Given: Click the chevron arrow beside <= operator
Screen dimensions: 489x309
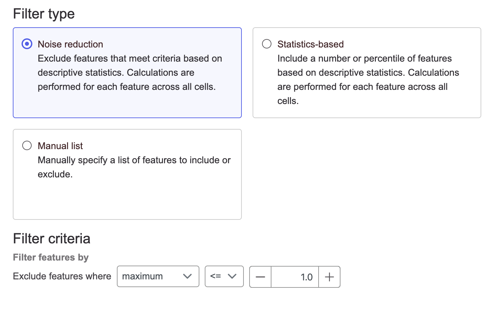Looking at the screenshot, I should click(232, 276).
